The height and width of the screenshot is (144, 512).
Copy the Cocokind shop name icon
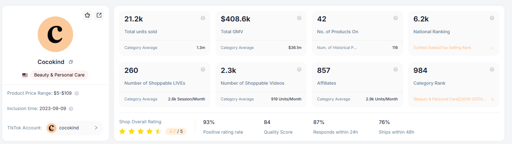click(x=71, y=62)
